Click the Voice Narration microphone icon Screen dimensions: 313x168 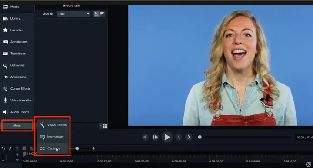point(5,100)
